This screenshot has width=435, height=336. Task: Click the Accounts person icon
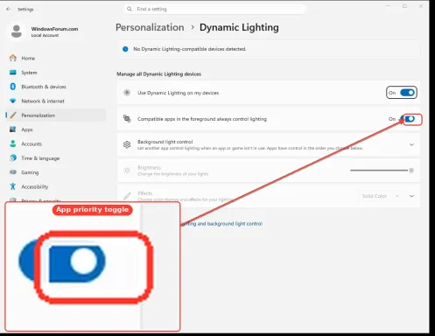pyautogui.click(x=13, y=143)
